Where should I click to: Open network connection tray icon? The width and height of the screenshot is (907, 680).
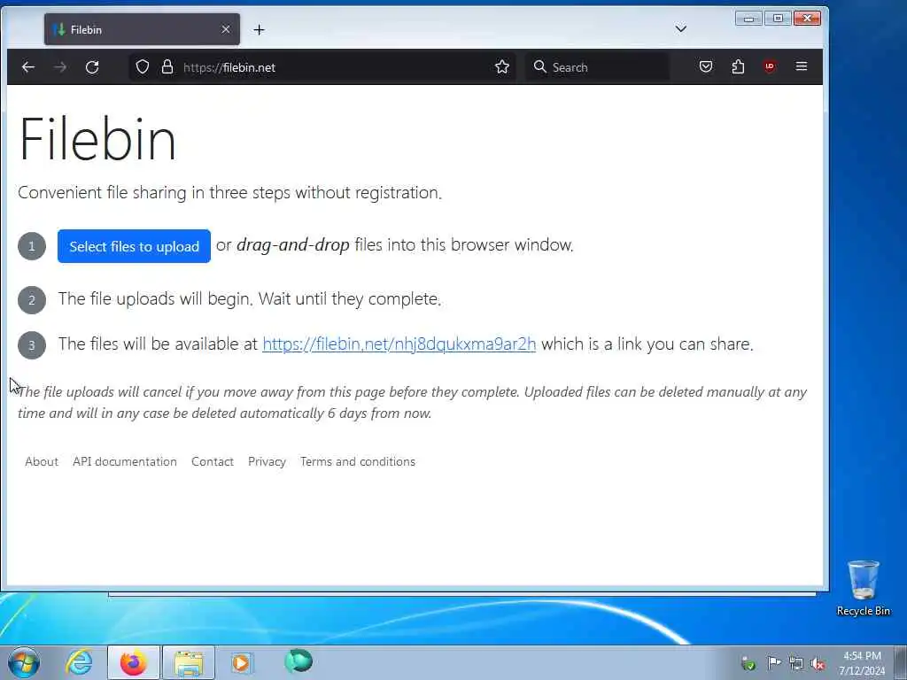[x=796, y=664]
